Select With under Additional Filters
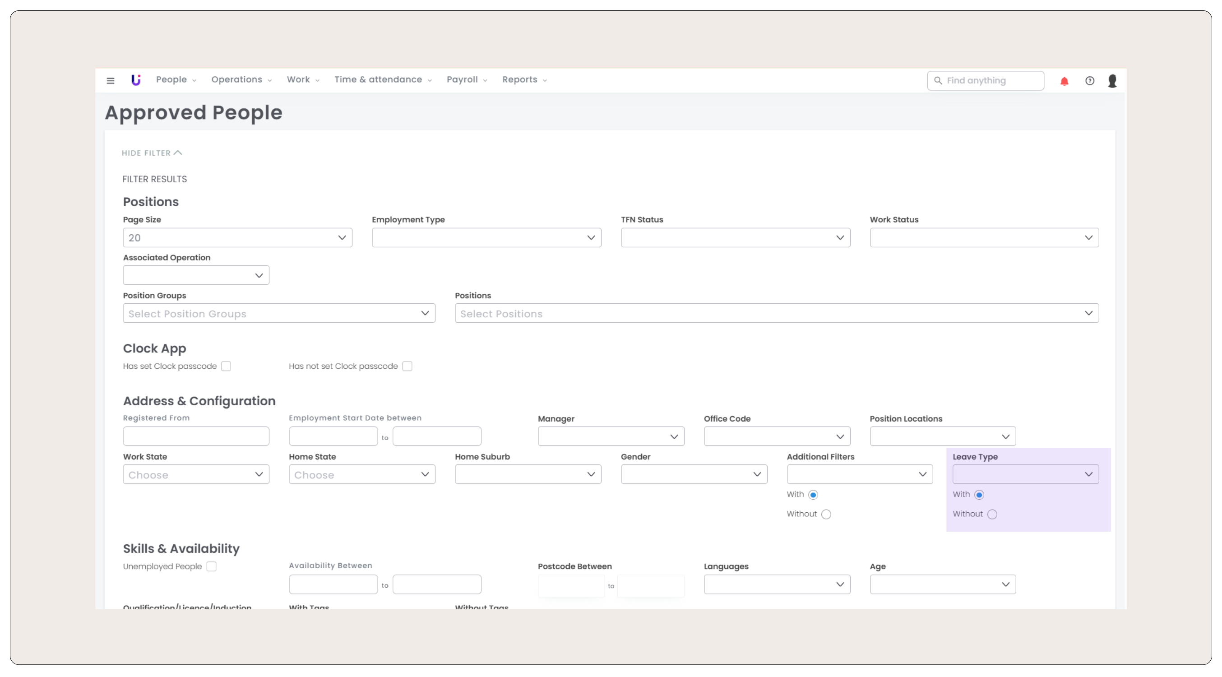This screenshot has width=1222, height=677. coord(813,495)
